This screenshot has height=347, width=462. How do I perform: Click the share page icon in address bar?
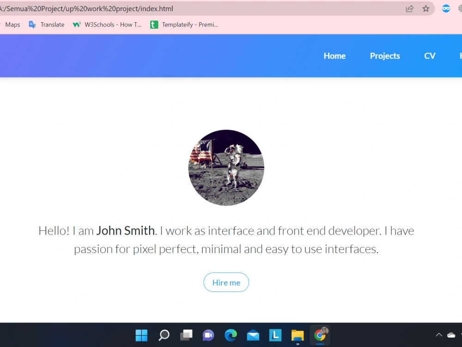tap(409, 9)
